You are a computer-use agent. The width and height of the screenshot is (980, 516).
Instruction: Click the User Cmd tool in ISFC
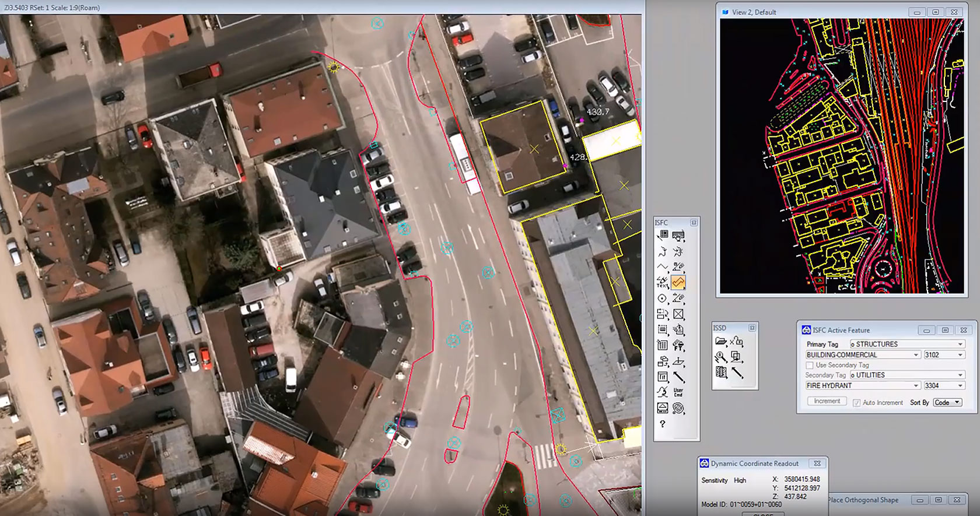point(678,392)
